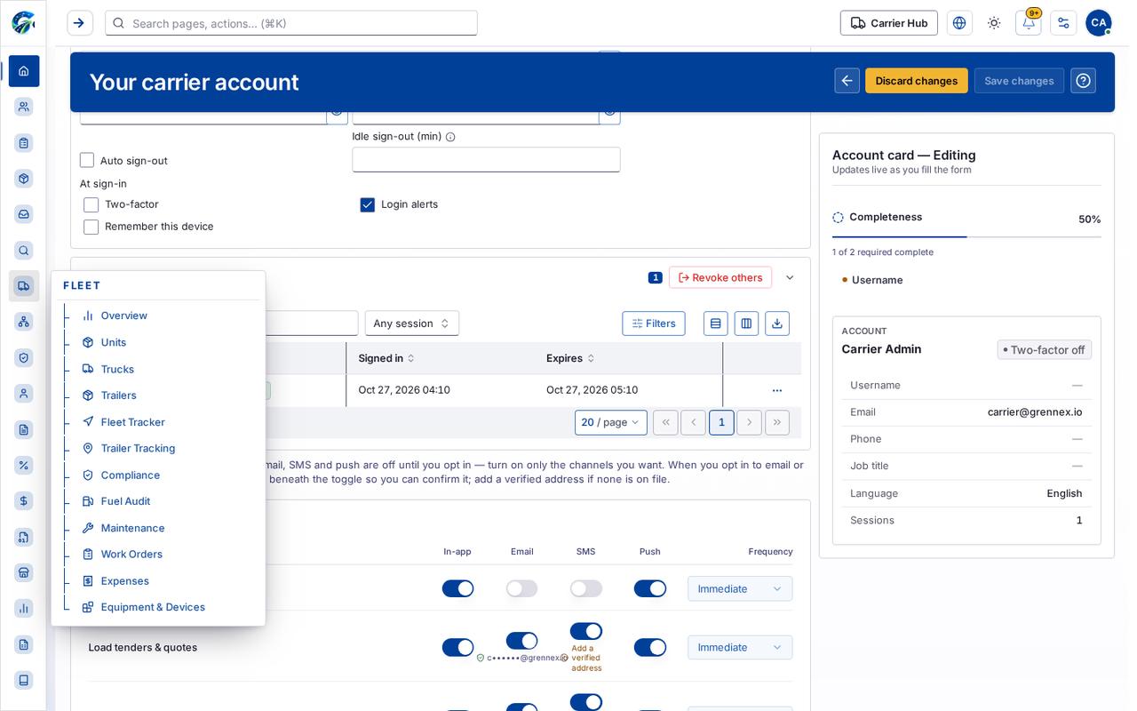
Task: Enable the Auto sign-out checkbox
Action: click(87, 160)
